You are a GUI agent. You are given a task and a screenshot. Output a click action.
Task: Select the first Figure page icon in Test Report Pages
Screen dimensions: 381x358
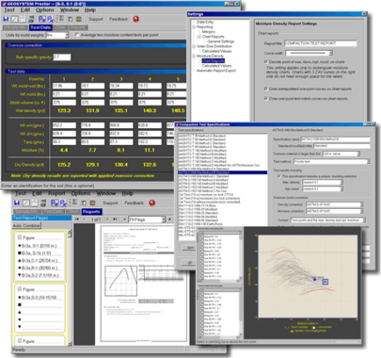click(20, 237)
